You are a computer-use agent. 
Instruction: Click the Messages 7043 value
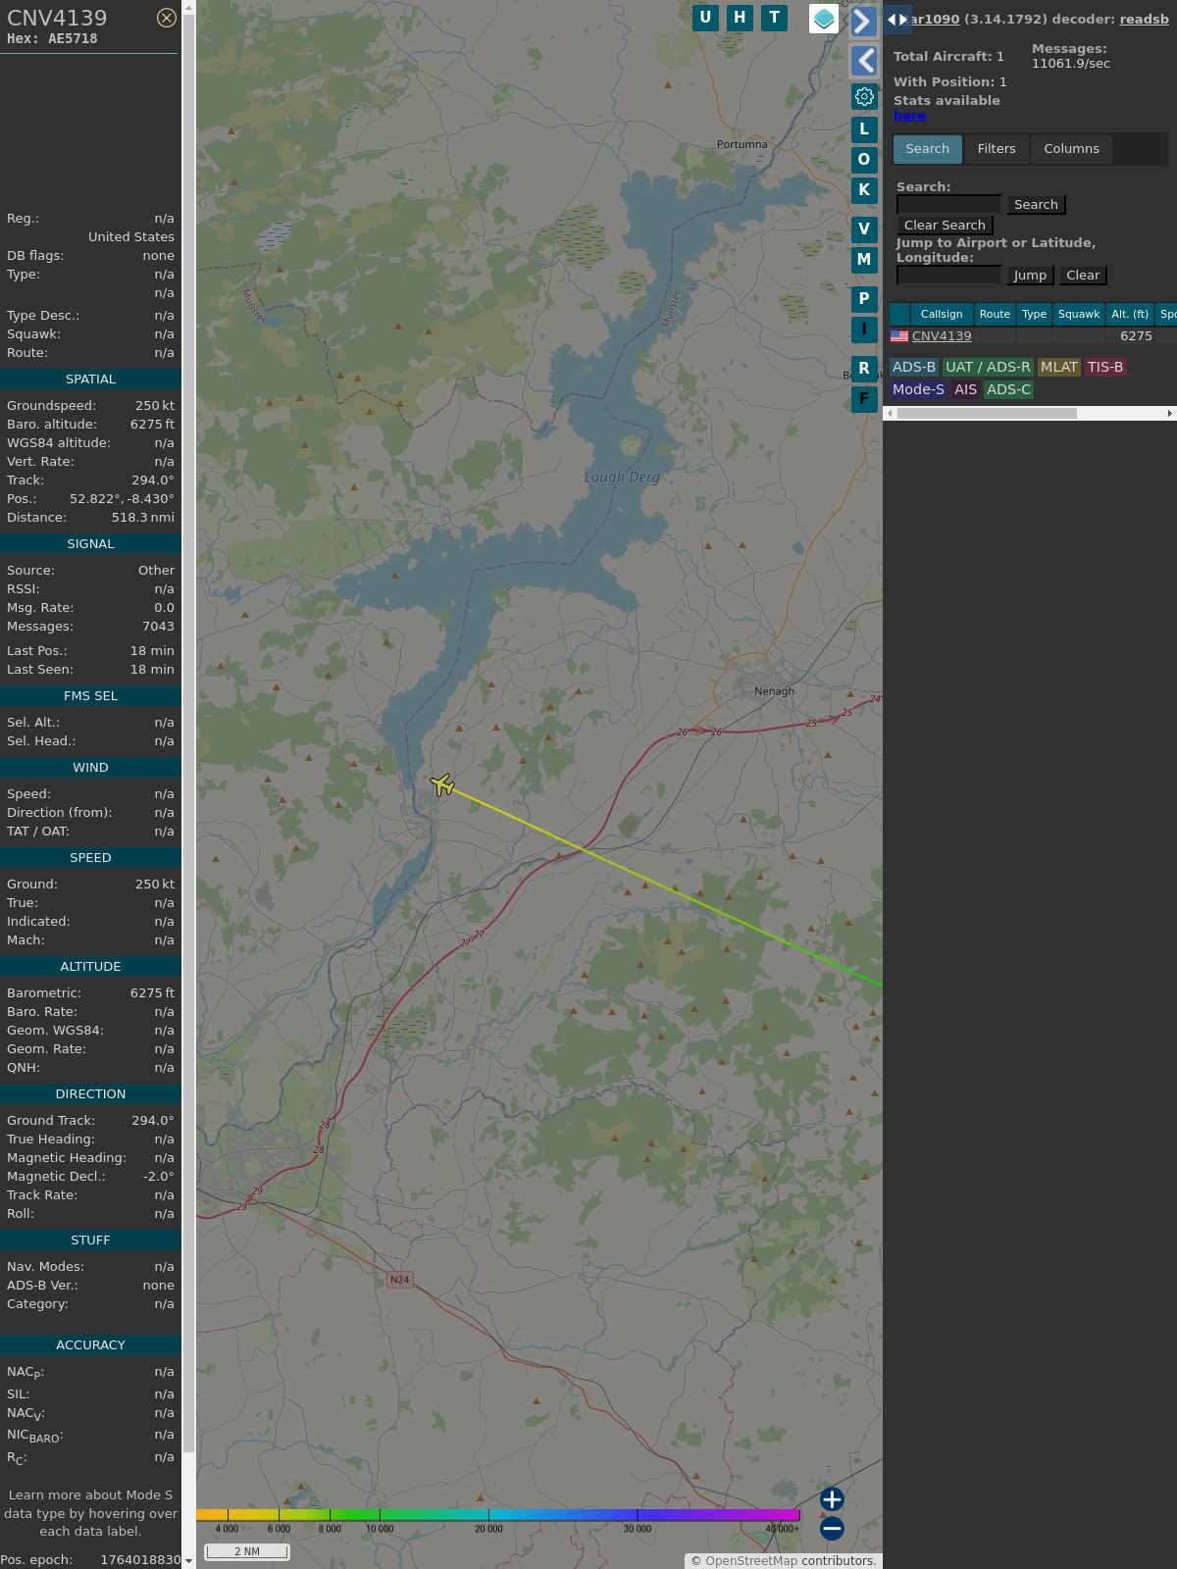click(x=158, y=626)
